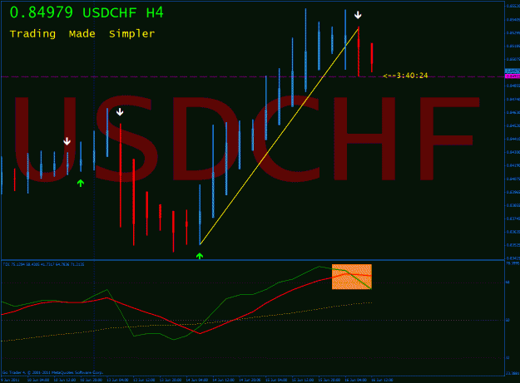
Task: Click the candle countdown timer 3:40:24
Action: click(x=405, y=76)
